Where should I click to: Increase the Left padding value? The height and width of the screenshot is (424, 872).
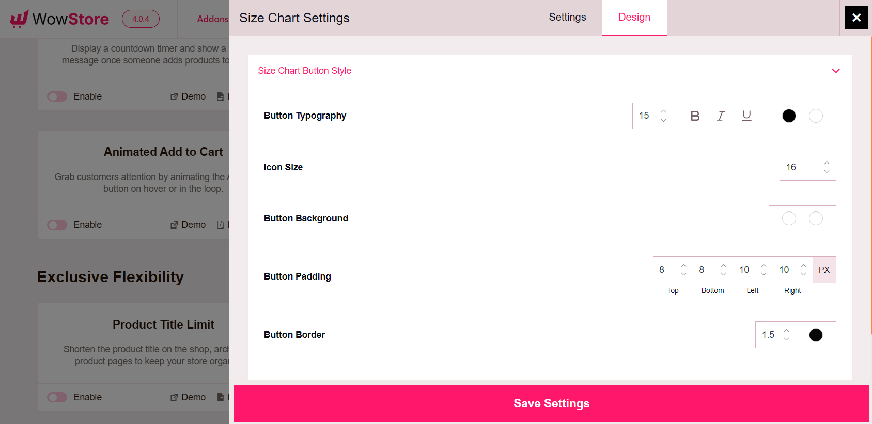pyautogui.click(x=764, y=266)
